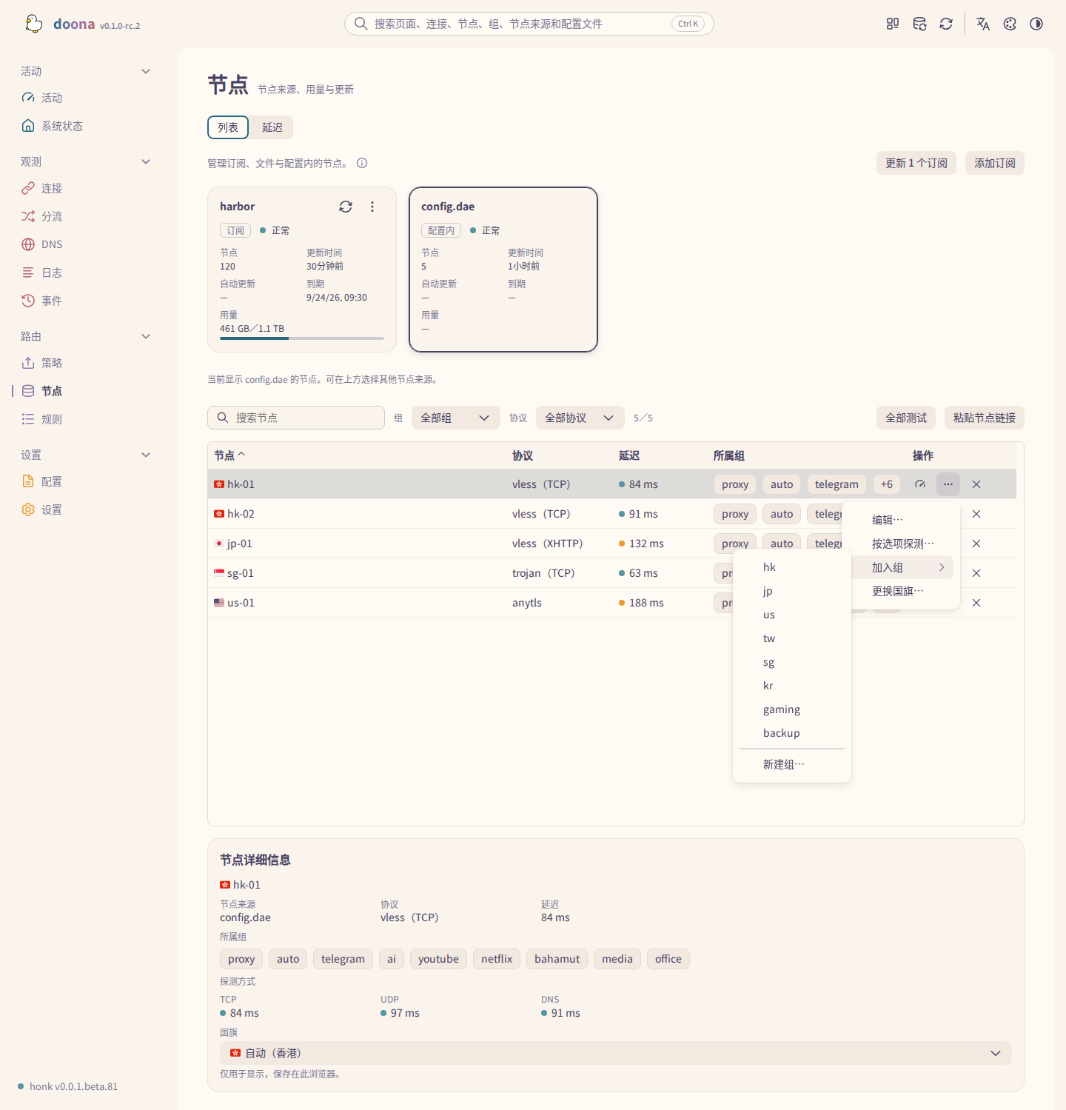Add node to the gaming group in submenu
1066x1110 pixels.
coord(792,709)
